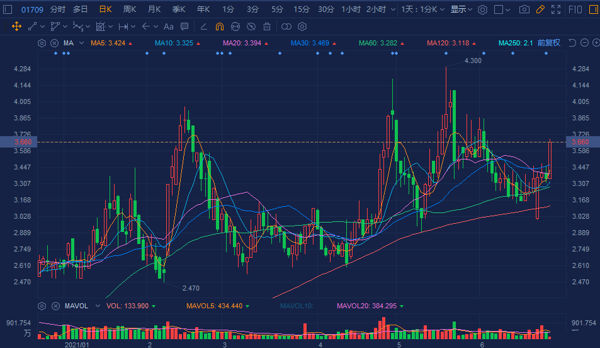Select the comment bubble annotation tool
The image size is (600, 348).
point(184,26)
